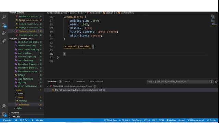Collapse the home folder
219x123 pixels.
tap(21, 97)
